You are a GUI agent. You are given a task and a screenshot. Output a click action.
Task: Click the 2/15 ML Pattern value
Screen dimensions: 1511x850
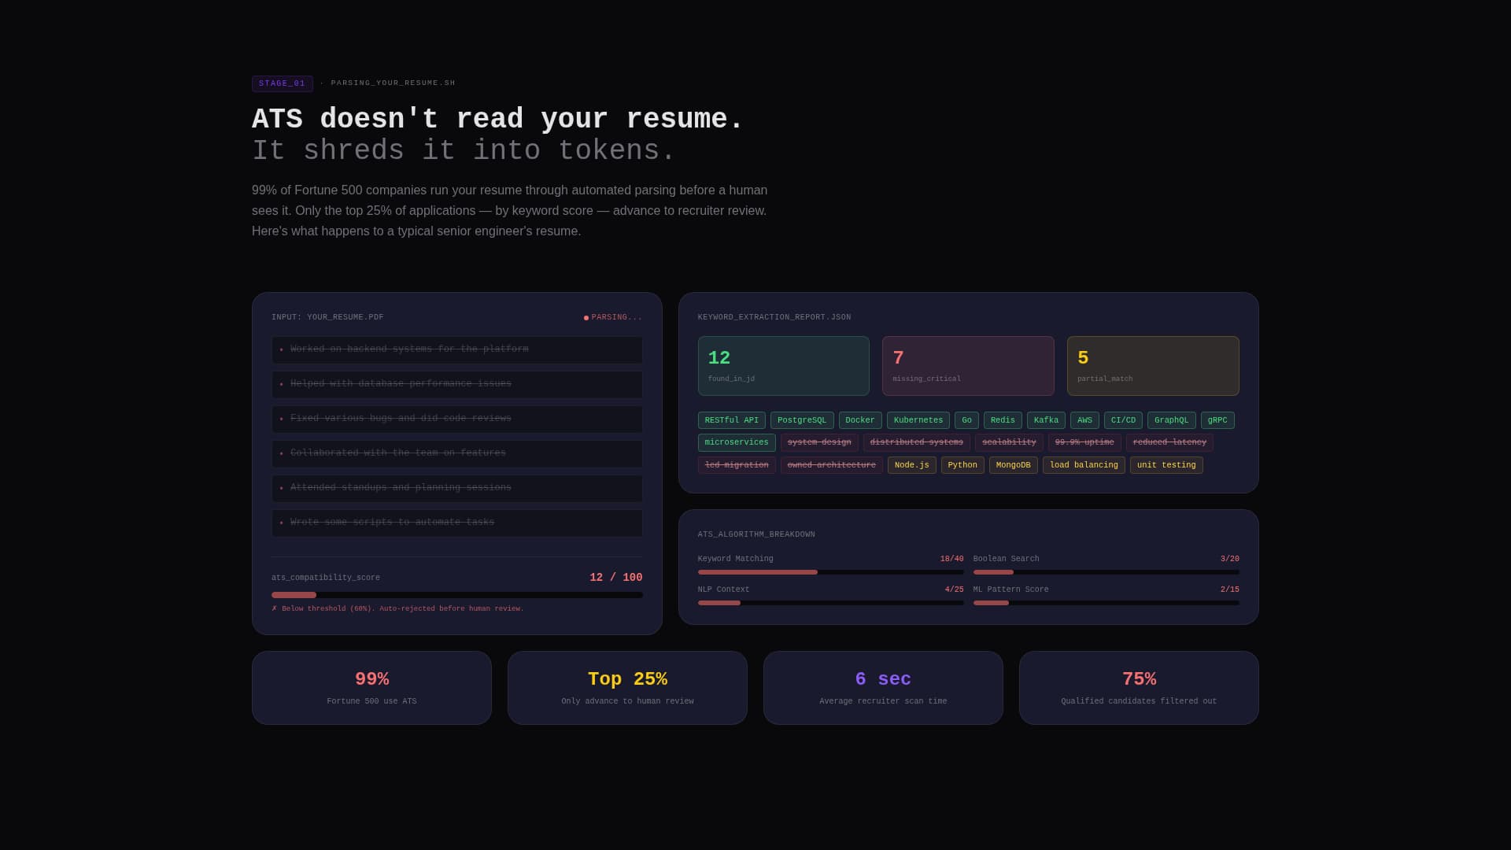tap(1229, 589)
